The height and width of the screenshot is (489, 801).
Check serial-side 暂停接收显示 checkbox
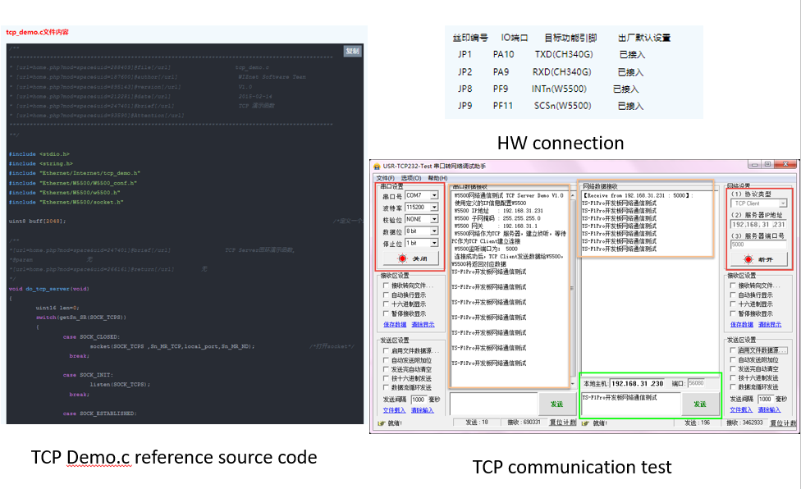click(387, 313)
